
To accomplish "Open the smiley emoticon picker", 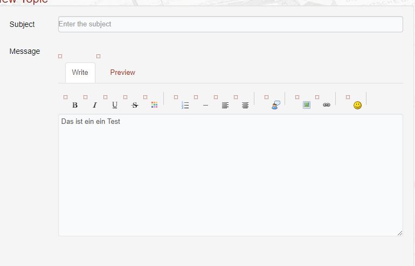I will tap(357, 106).
